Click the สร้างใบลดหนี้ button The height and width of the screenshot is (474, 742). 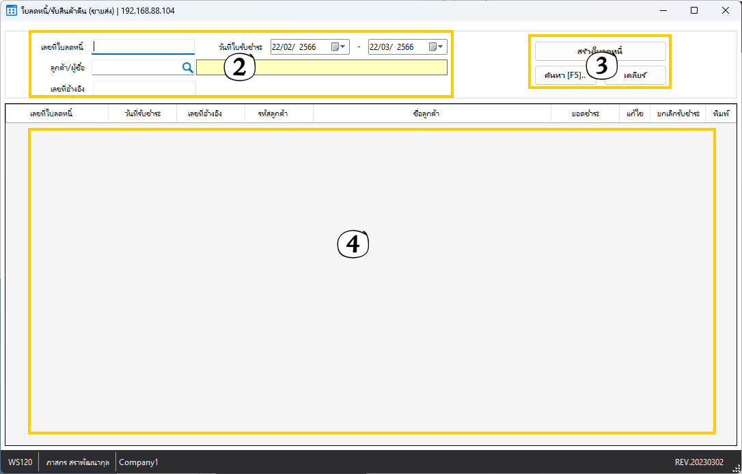pyautogui.click(x=600, y=51)
